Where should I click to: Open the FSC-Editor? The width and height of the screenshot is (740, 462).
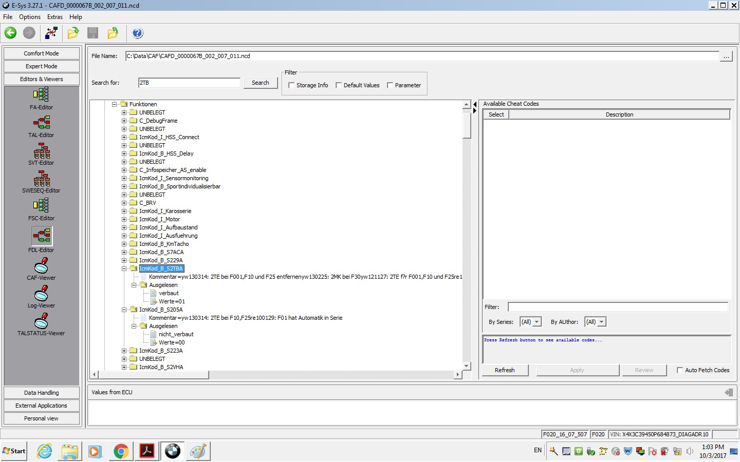(x=41, y=209)
